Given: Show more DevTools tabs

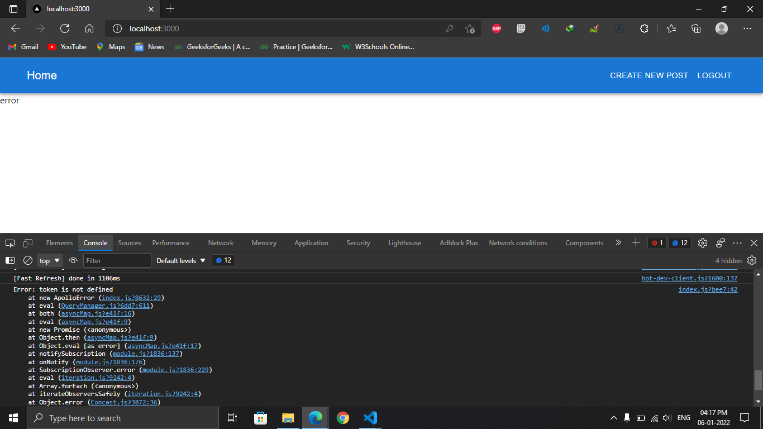Looking at the screenshot, I should click(x=618, y=243).
